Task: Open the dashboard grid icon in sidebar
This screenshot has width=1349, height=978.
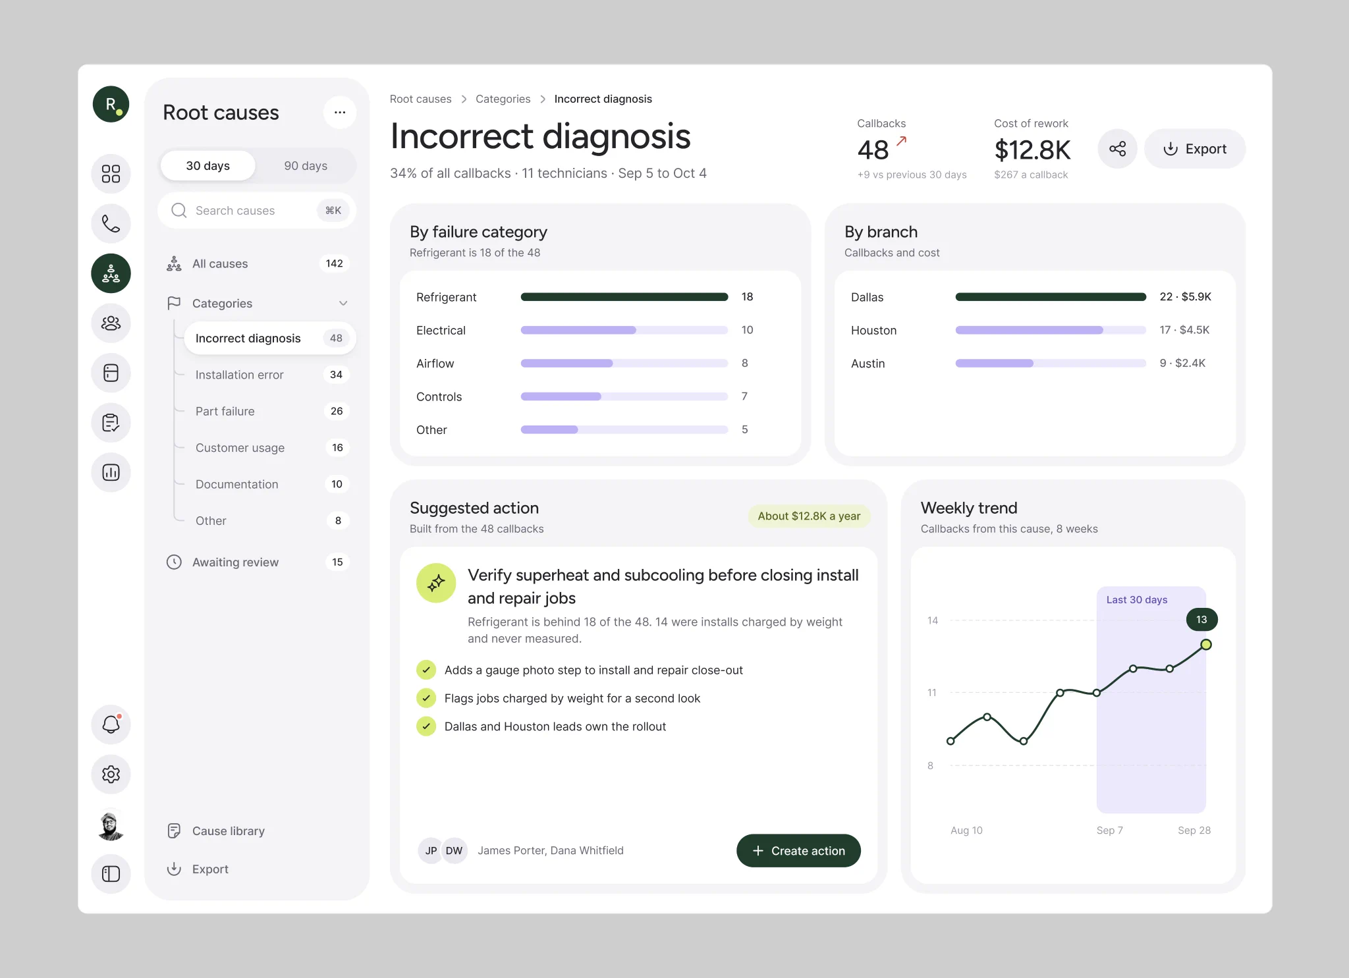Action: click(111, 174)
